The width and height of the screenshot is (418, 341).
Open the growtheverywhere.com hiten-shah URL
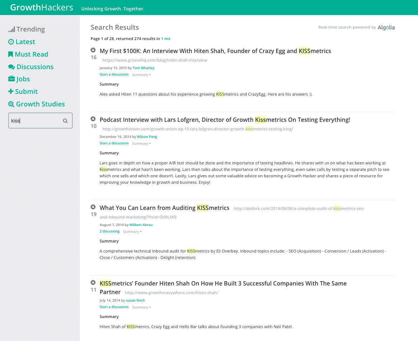coord(172,293)
